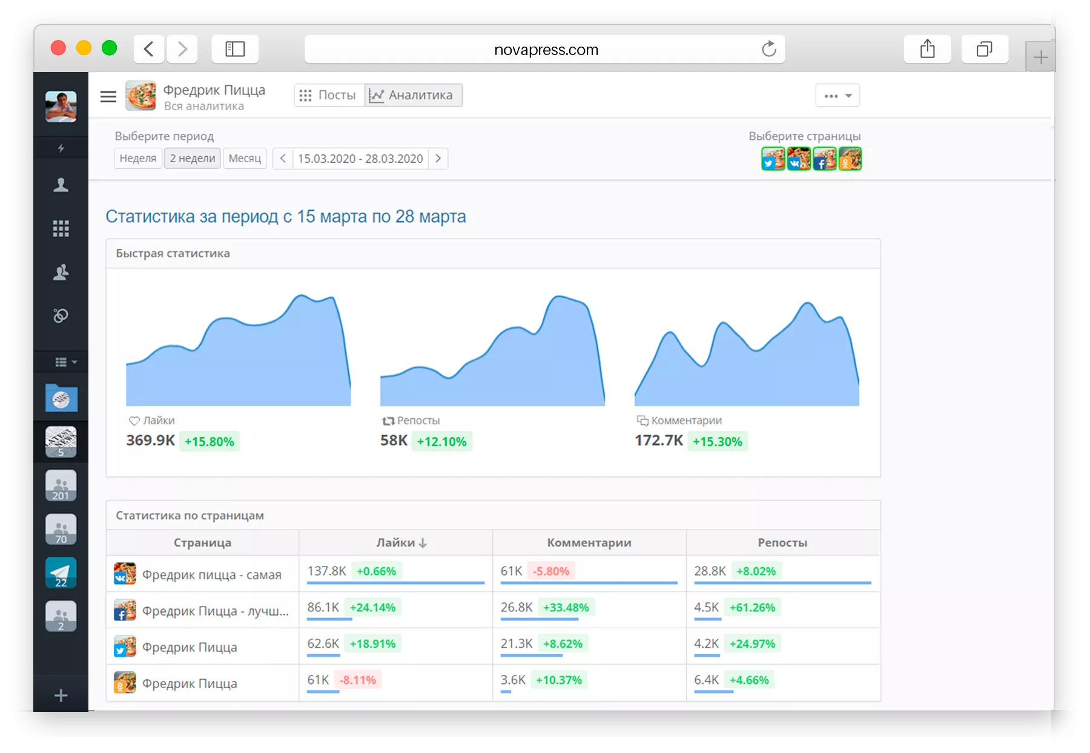1090x753 pixels.
Task: Click the novapress.com address bar
Action: coord(545,50)
